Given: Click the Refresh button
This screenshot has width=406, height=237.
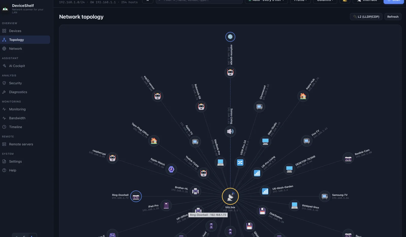Looking at the screenshot, I should (393, 17).
